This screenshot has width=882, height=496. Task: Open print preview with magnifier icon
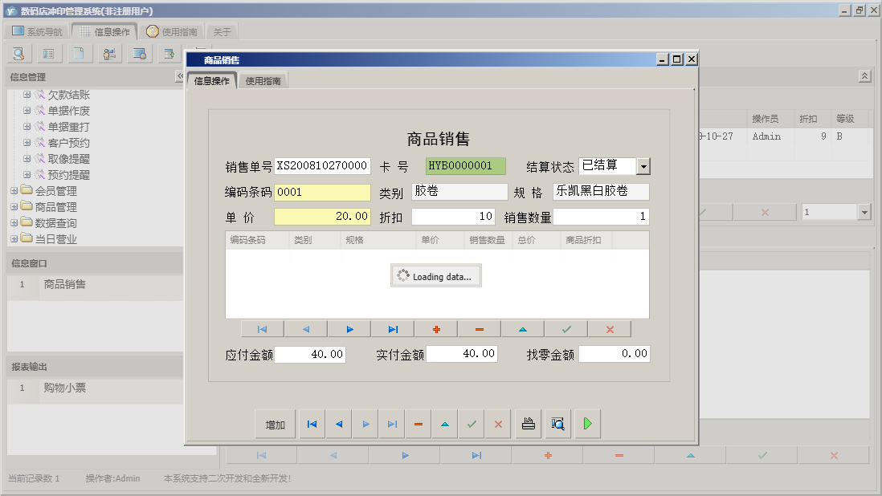click(x=557, y=424)
